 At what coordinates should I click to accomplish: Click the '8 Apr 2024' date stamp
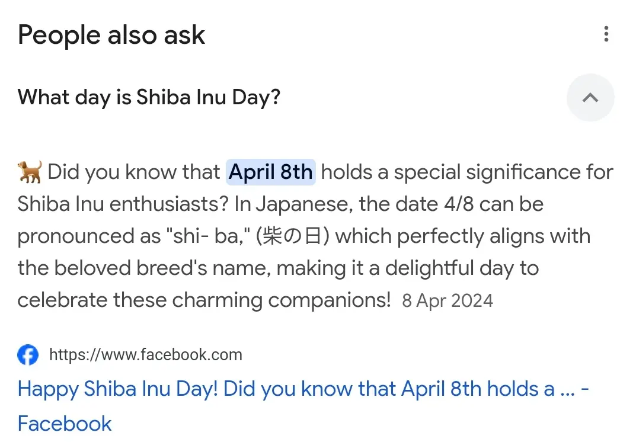[448, 300]
